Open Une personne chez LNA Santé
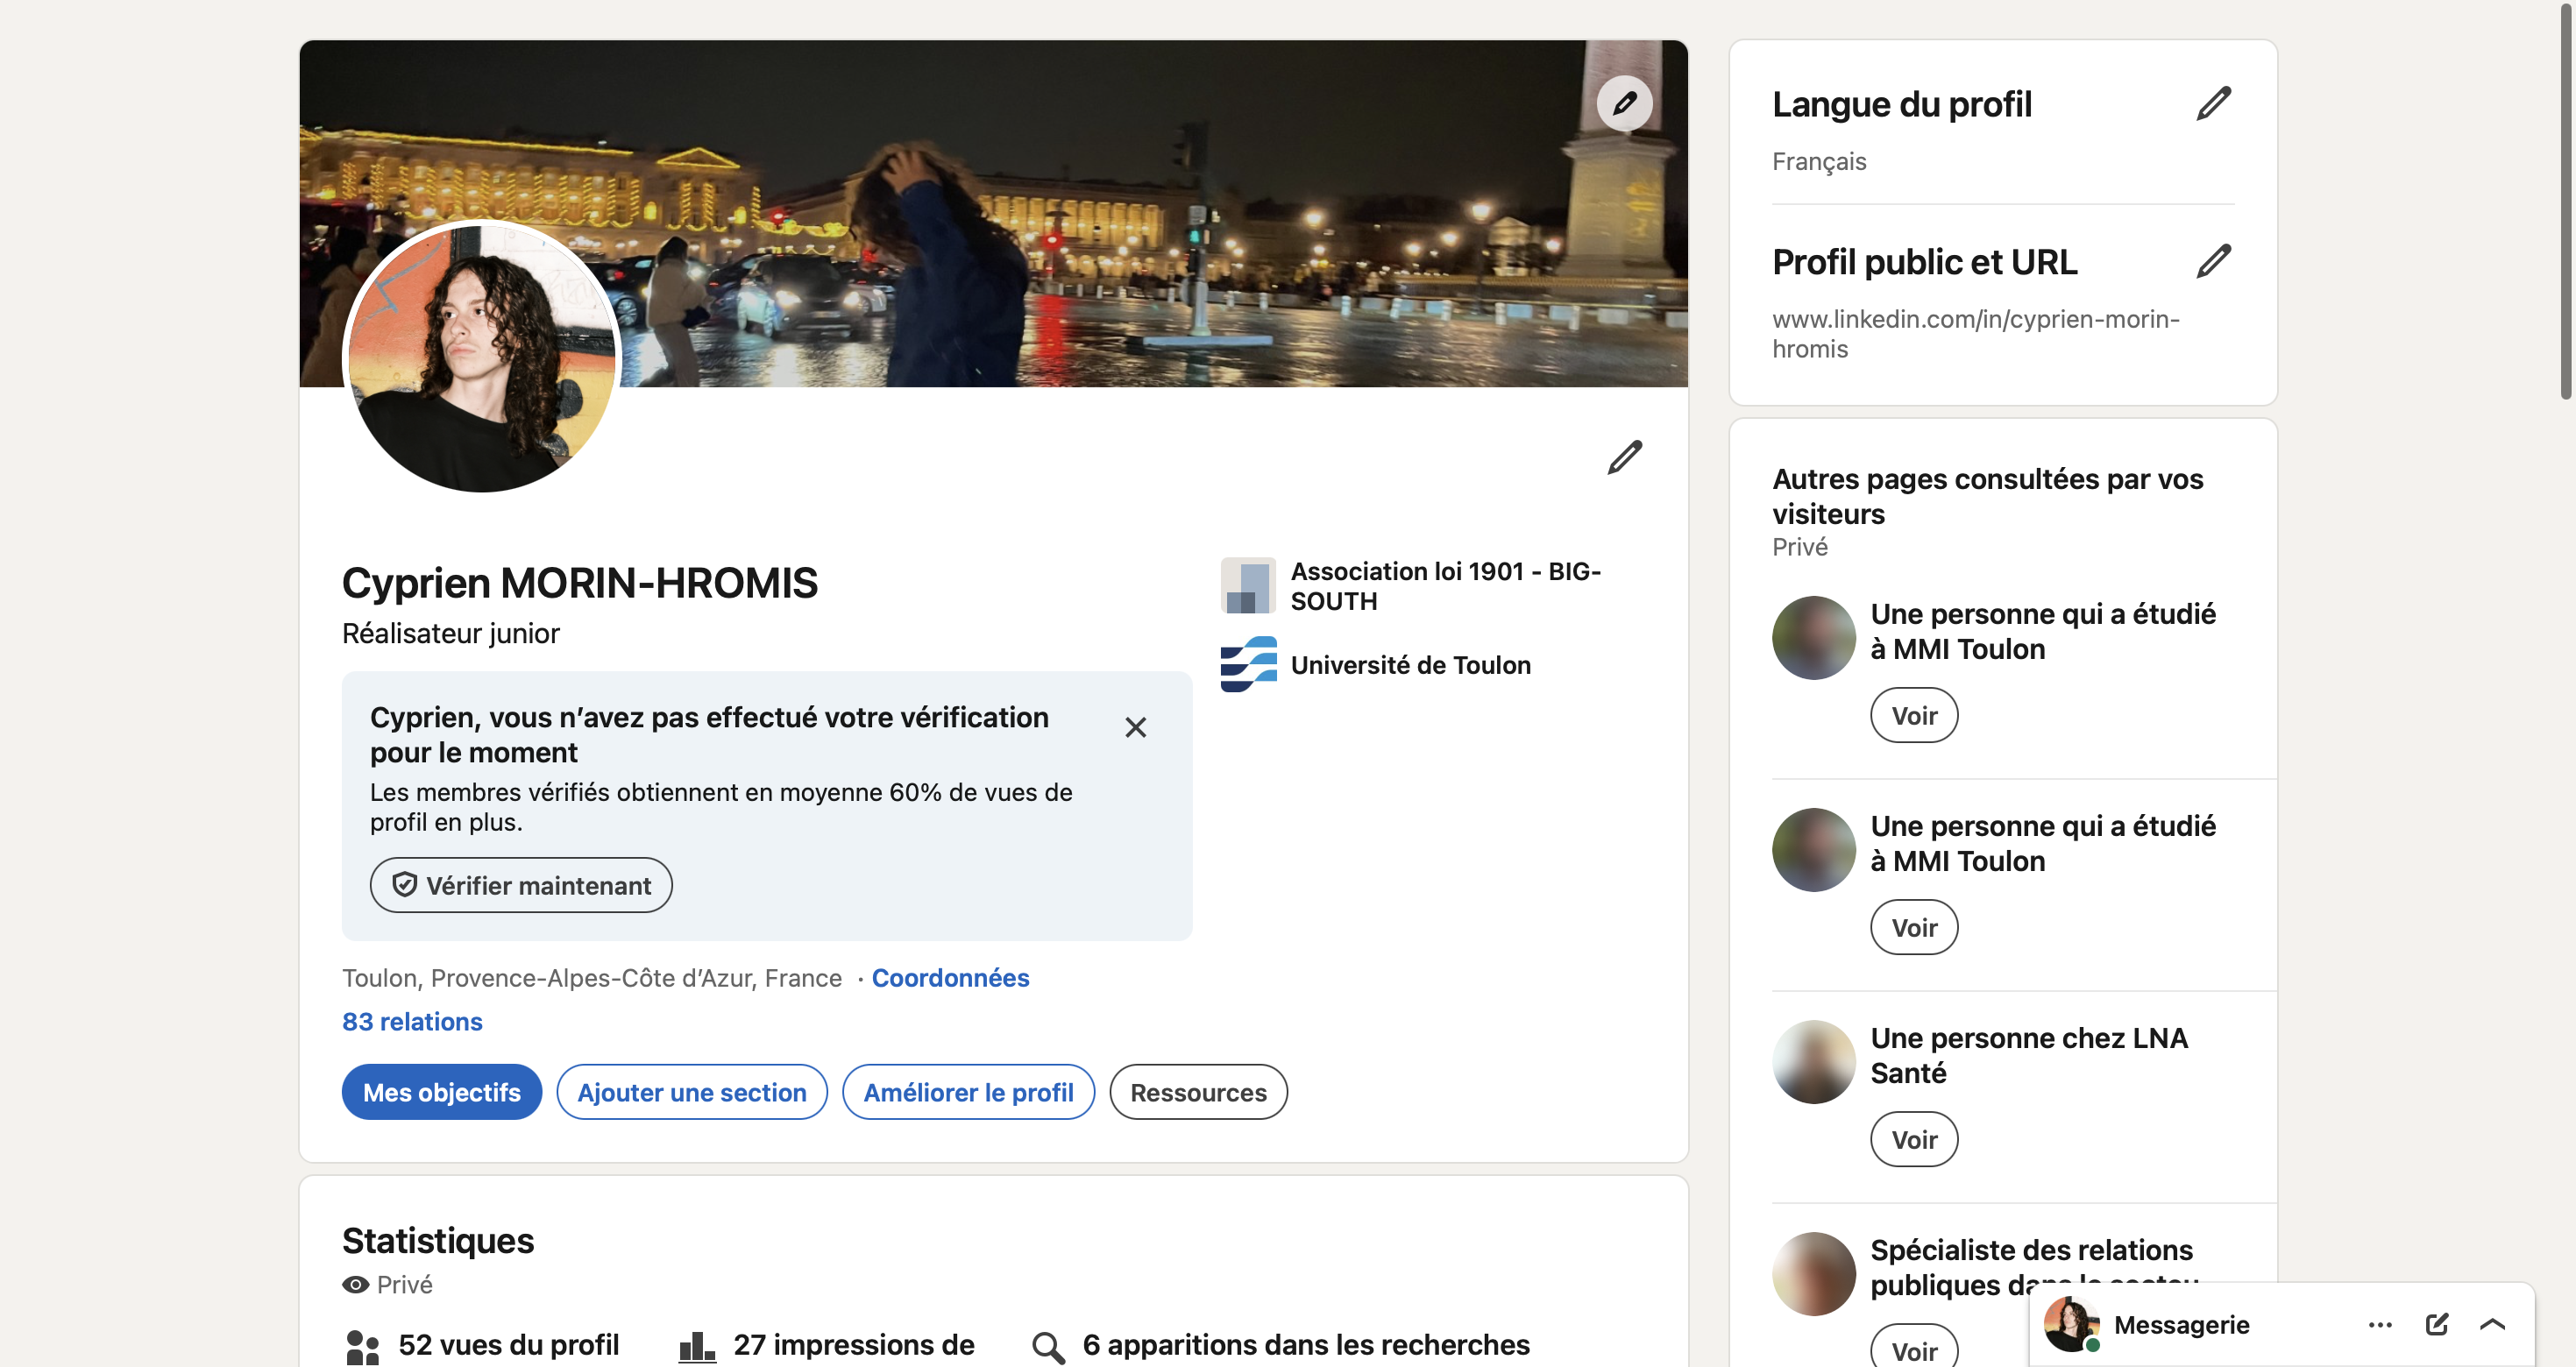Viewport: 2576px width, 1367px height. (2029, 1055)
